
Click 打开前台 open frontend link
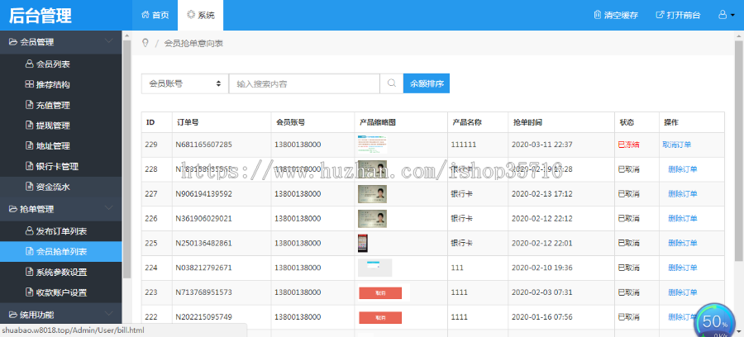678,15
